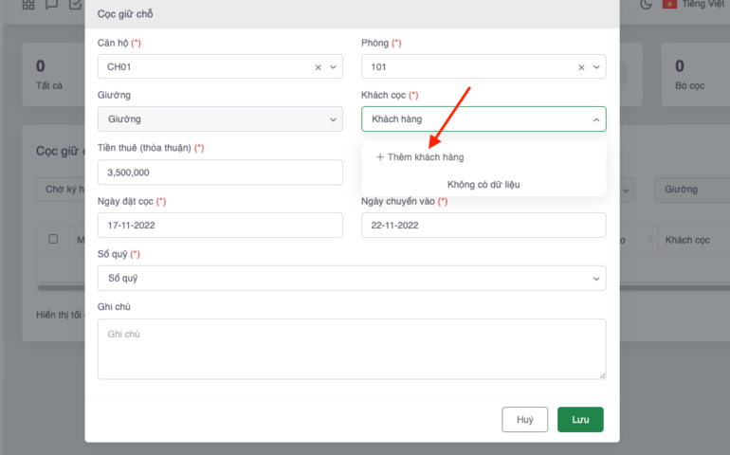Toggle the select-all checkbox in table header

pos(53,239)
